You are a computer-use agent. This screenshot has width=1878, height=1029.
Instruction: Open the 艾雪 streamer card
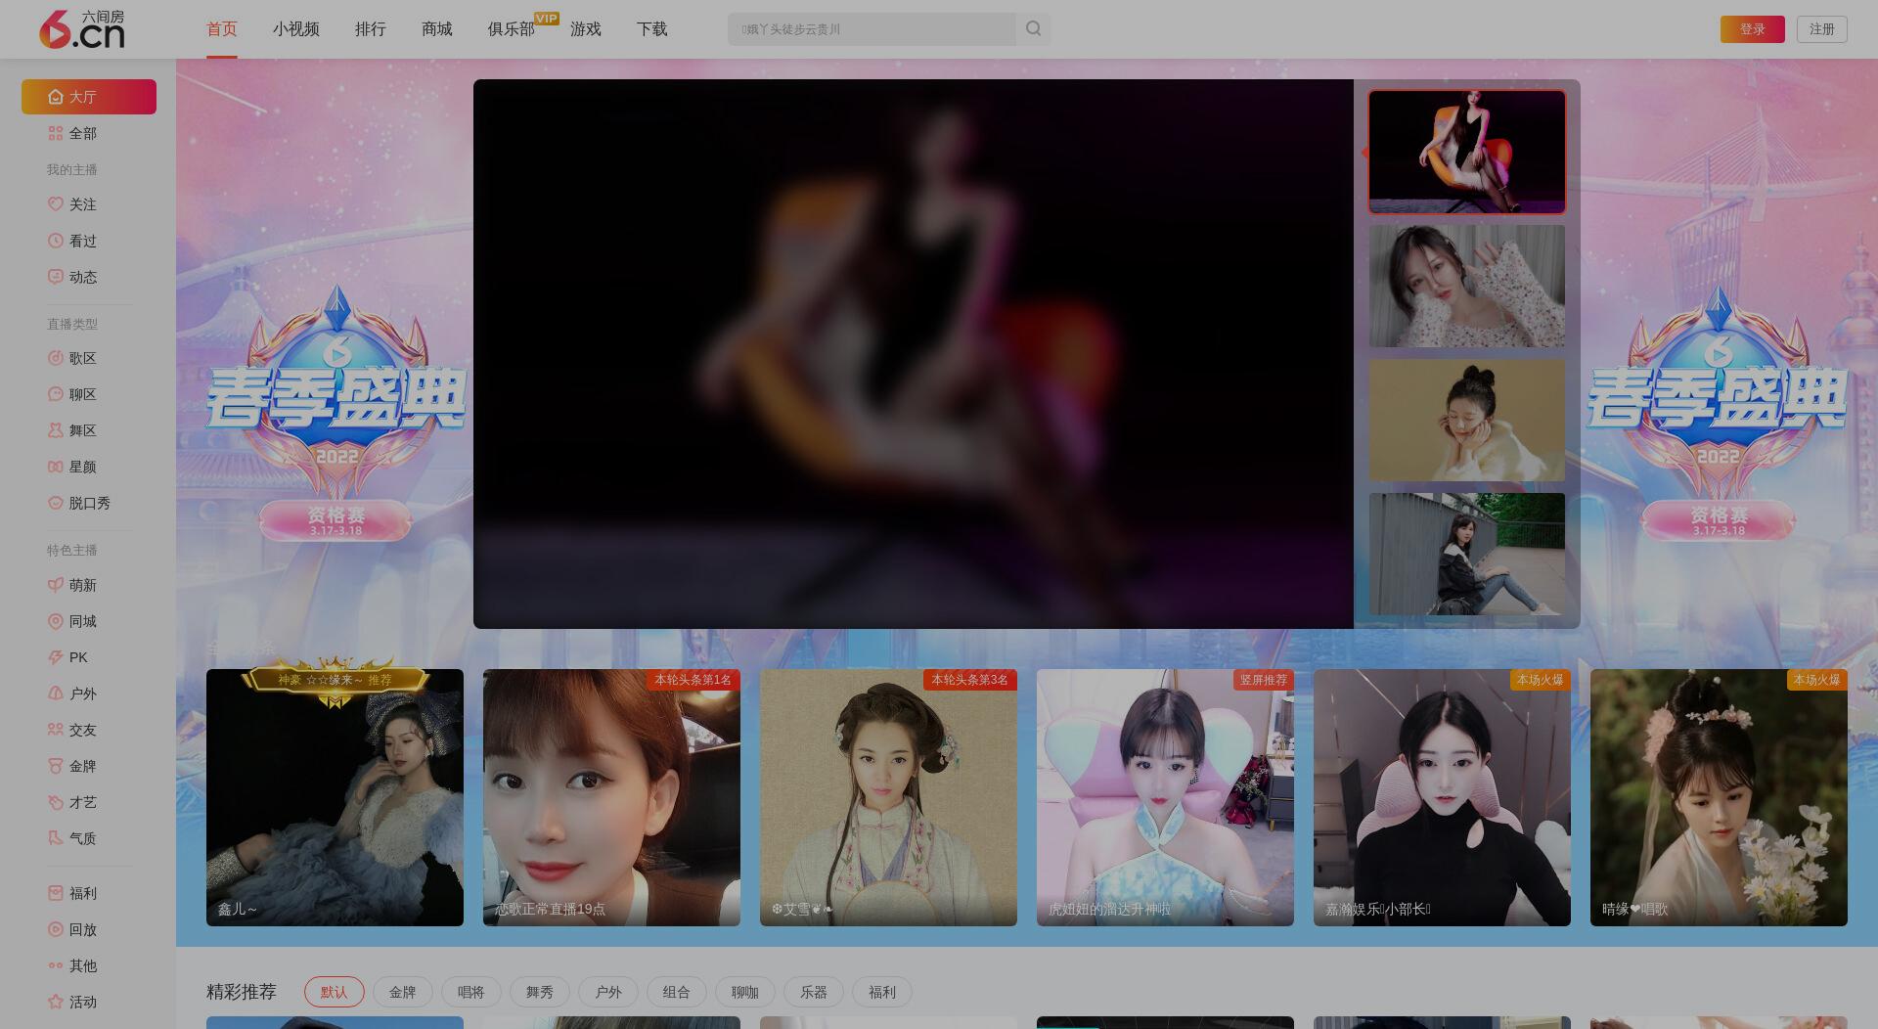click(x=888, y=797)
